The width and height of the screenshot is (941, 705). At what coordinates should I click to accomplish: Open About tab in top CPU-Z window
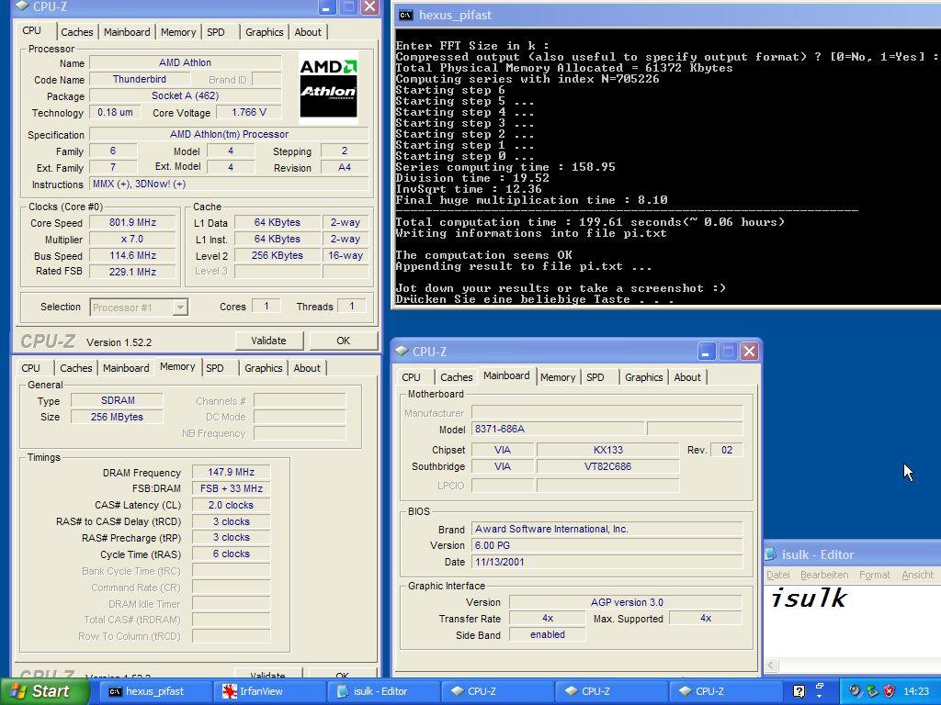click(308, 32)
